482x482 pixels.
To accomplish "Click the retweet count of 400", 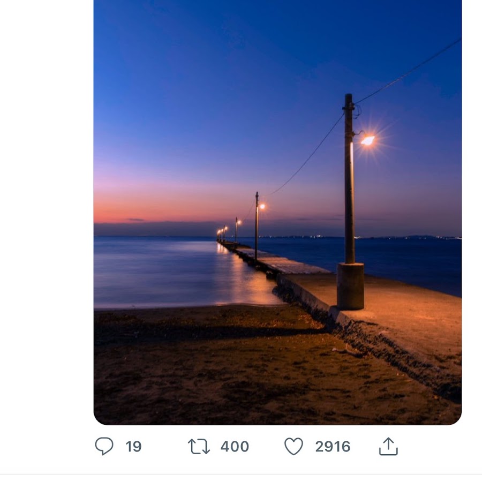I will 235,447.
